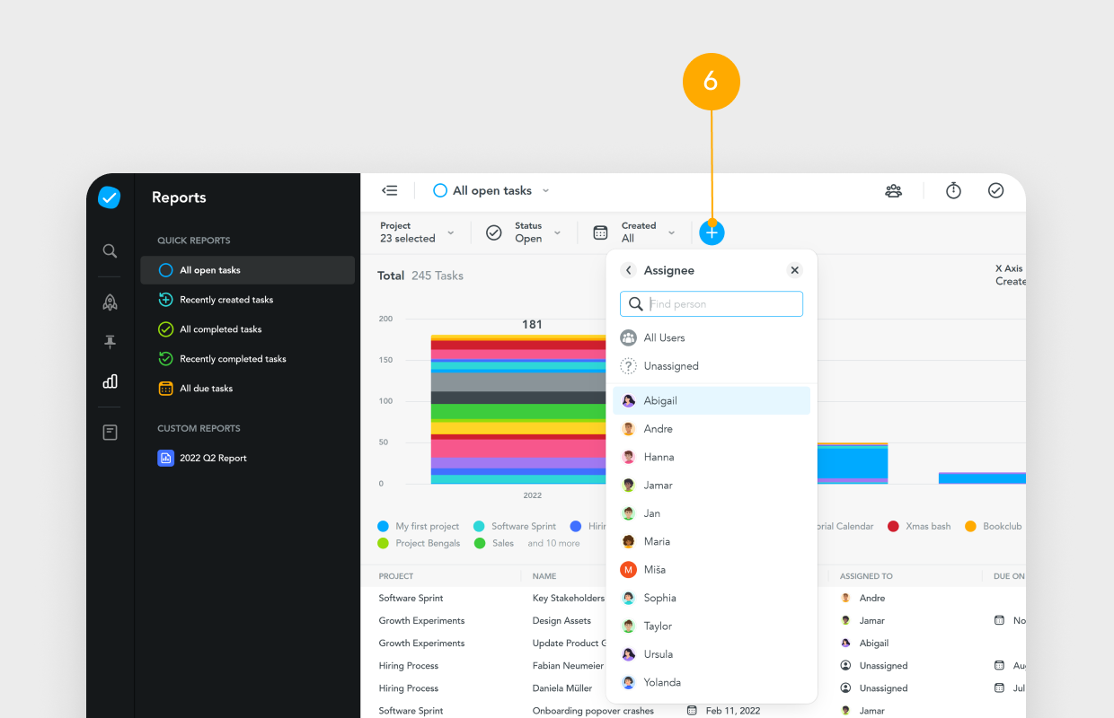Click the blue plus add filter button
Viewport: 1114px width, 718px height.
click(712, 232)
